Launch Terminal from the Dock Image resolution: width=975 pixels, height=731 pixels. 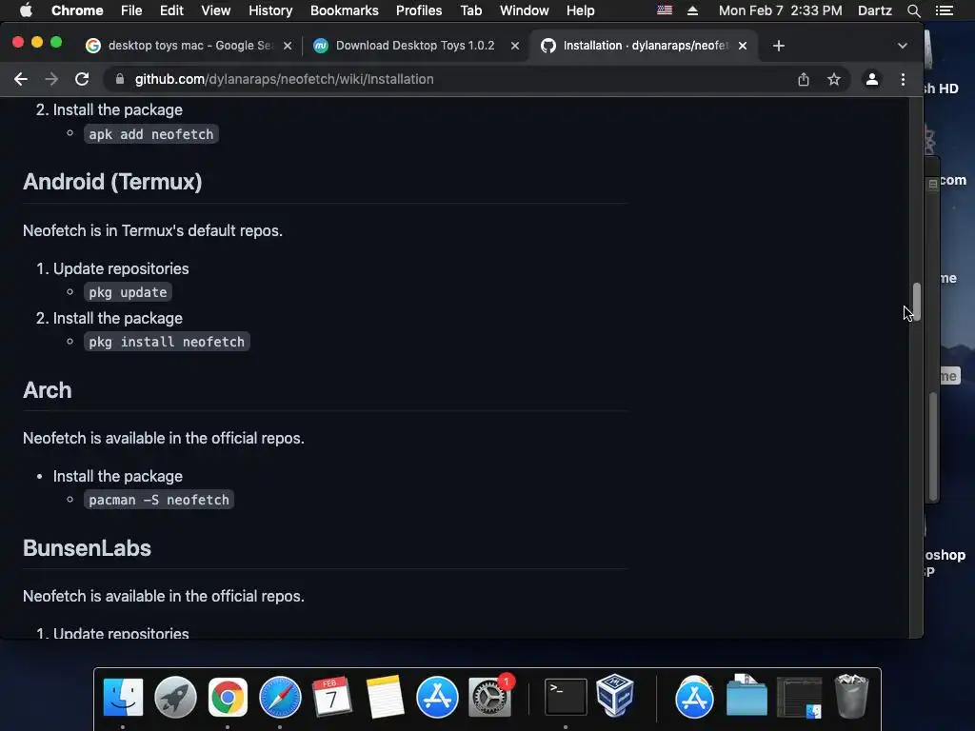point(566,697)
